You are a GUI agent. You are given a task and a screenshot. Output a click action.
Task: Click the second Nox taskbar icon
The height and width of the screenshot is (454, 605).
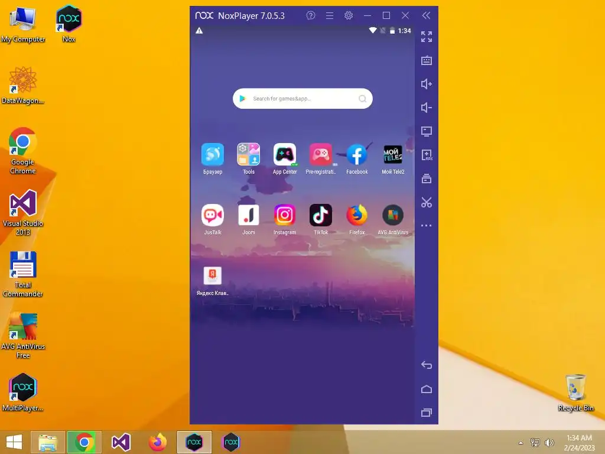coord(231,442)
